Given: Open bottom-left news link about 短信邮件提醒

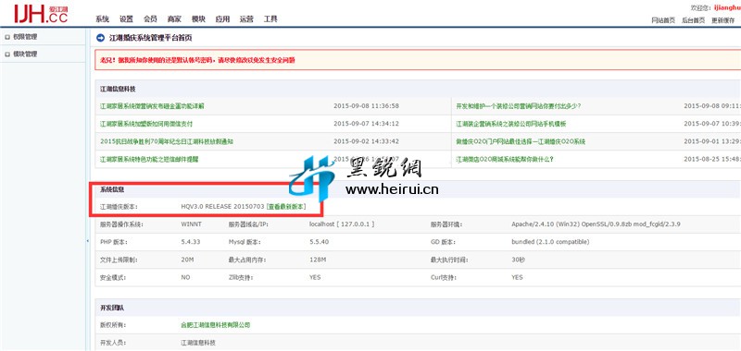Looking at the screenshot, I should 149,159.
